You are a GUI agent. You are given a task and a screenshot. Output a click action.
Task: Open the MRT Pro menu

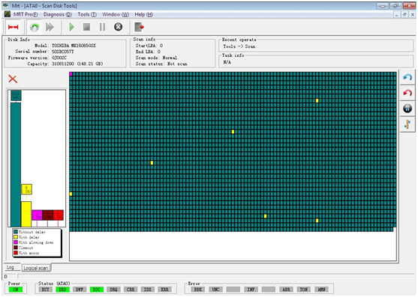26,14
